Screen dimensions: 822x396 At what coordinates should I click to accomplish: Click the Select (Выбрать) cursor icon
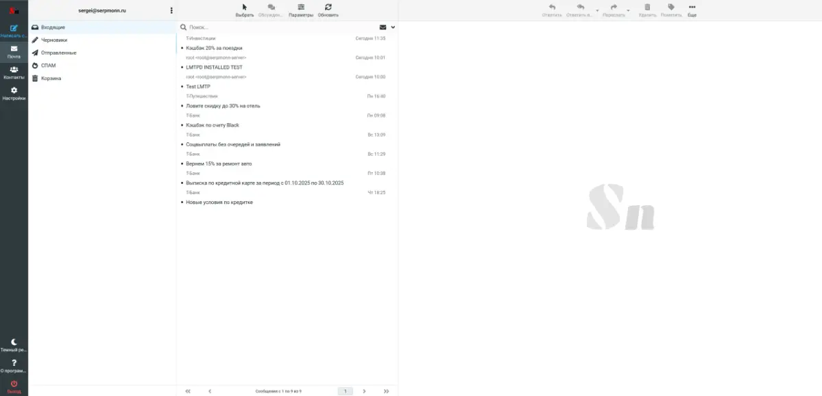(244, 8)
